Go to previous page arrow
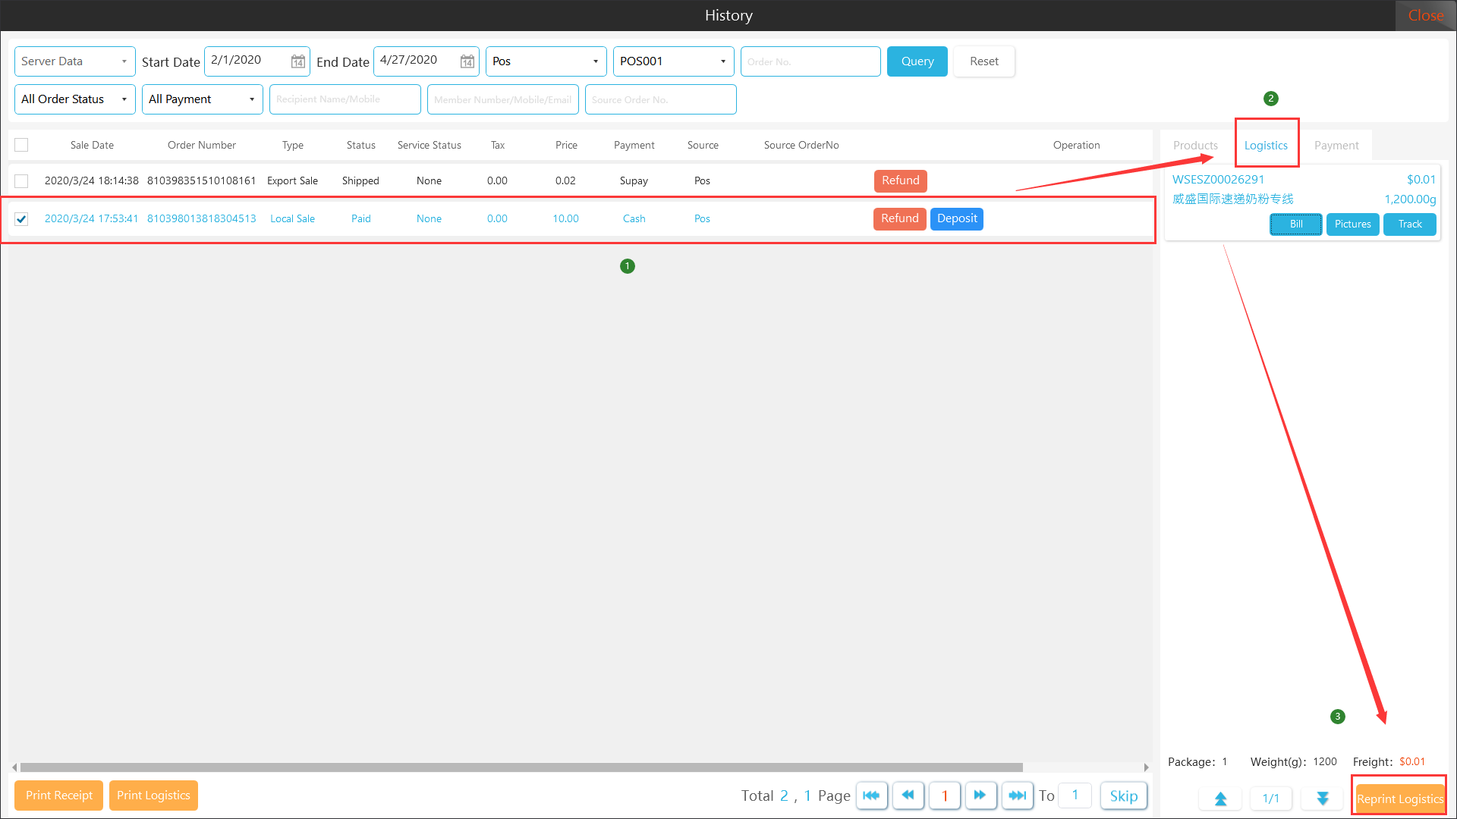This screenshot has height=819, width=1457. pyautogui.click(x=908, y=795)
